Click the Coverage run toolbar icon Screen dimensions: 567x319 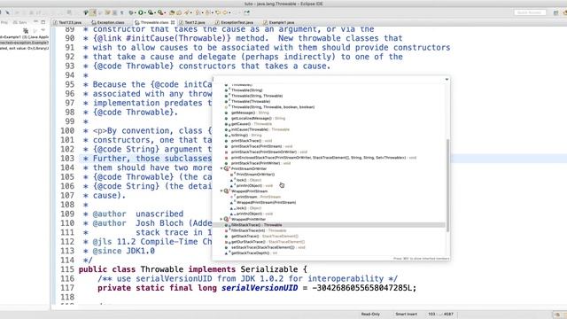[151, 12]
